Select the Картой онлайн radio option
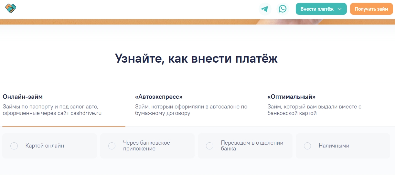 click(49, 146)
